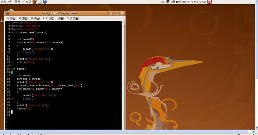The width and height of the screenshot is (258, 135).
Task: Click the for loop on line 7
Action: (40, 42)
